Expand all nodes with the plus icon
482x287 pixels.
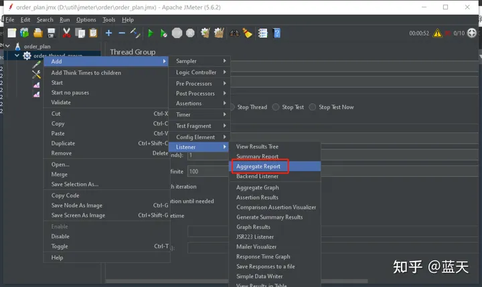pyautogui.click(x=108, y=33)
